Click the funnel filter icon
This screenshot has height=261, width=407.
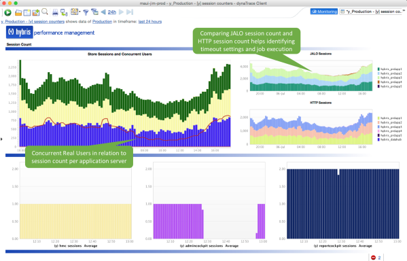[x=86, y=12]
